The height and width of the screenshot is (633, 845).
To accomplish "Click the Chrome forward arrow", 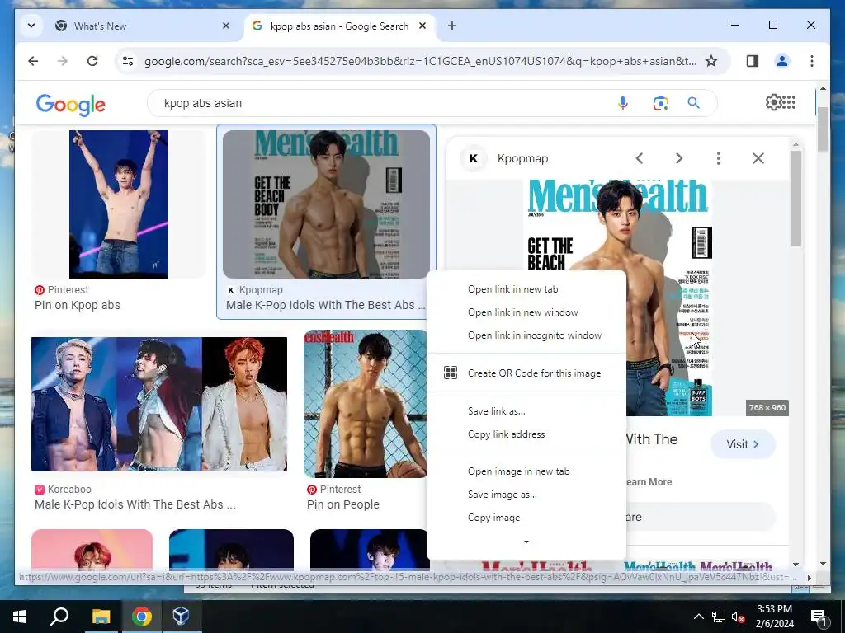I will coord(63,61).
